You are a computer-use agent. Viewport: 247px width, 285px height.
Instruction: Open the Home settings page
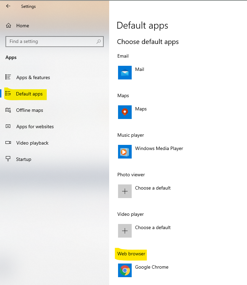[x=23, y=26]
